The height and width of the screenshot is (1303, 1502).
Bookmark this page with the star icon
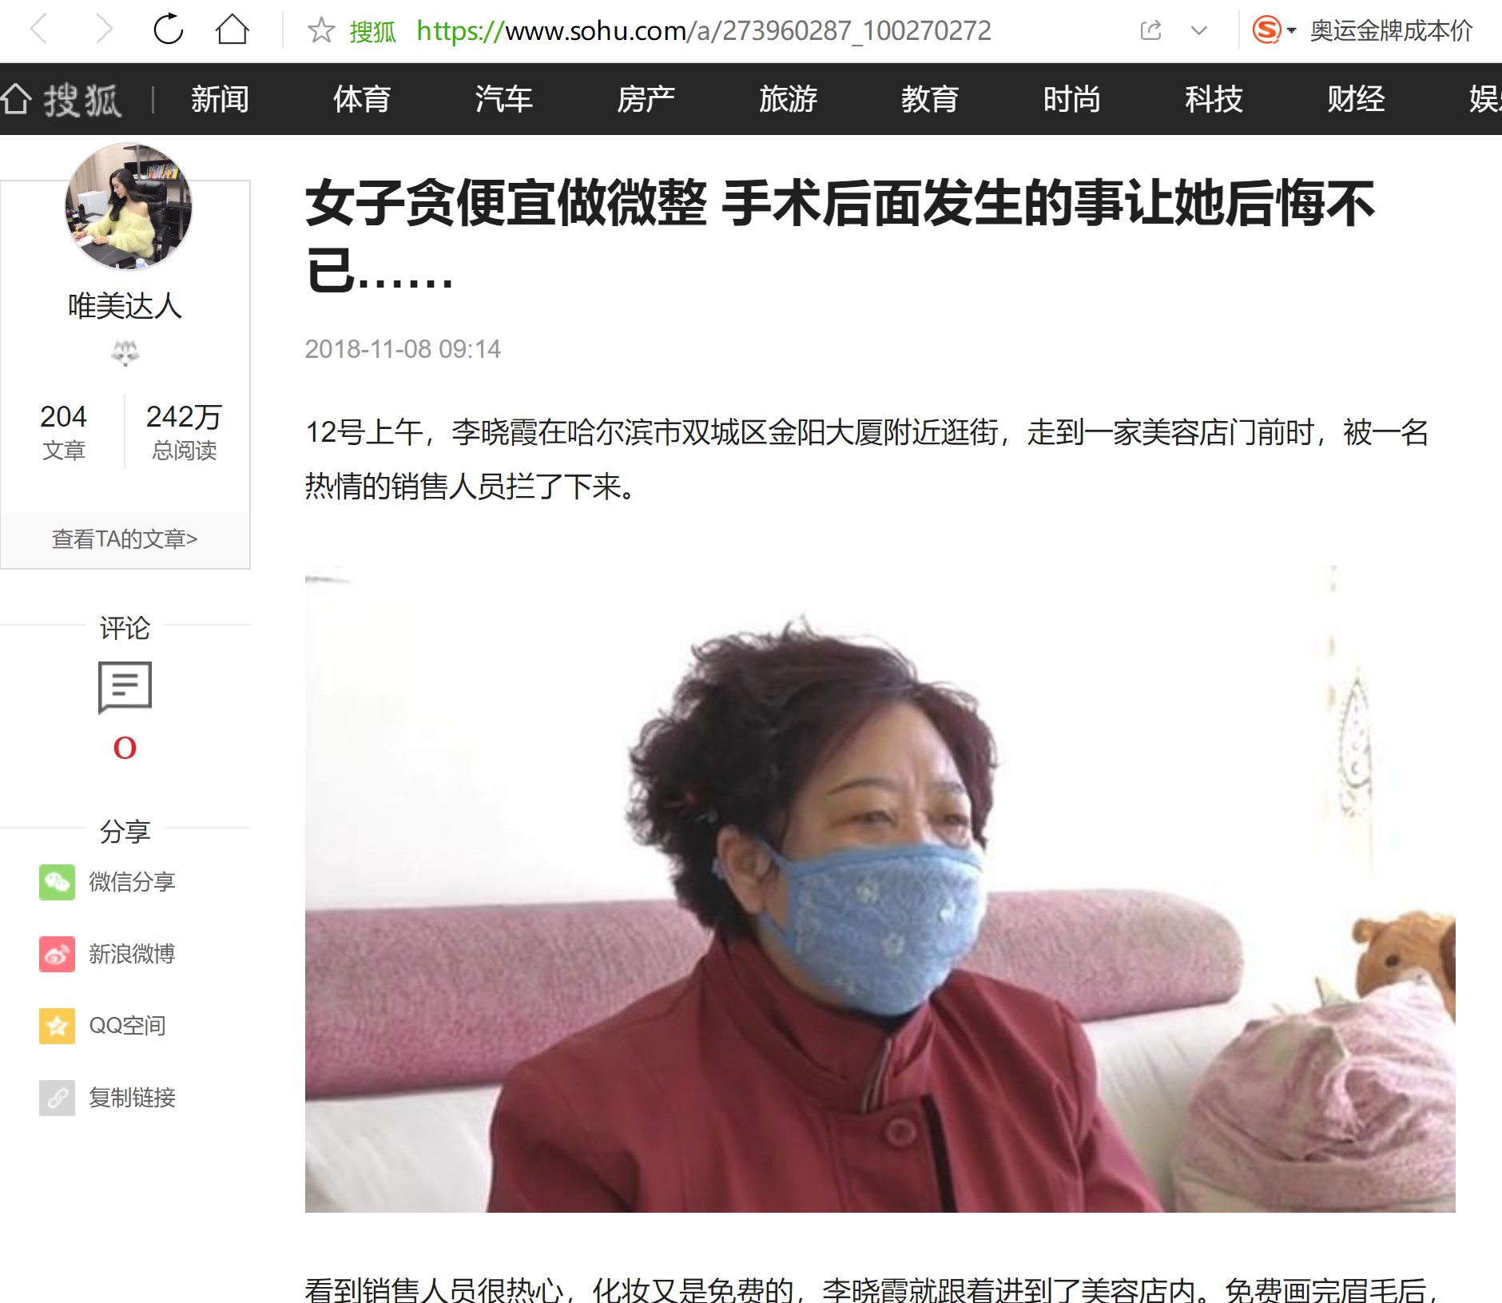point(321,31)
